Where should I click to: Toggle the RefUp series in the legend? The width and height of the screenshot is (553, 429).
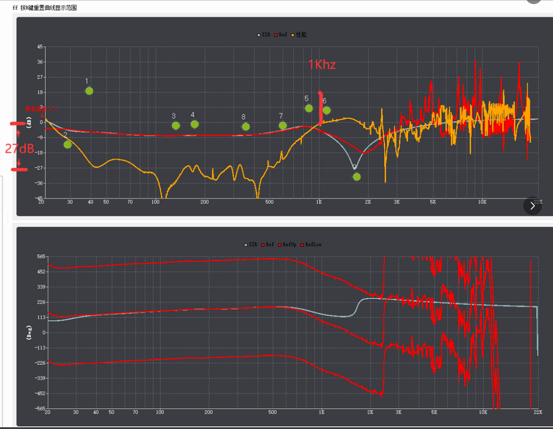(287, 244)
